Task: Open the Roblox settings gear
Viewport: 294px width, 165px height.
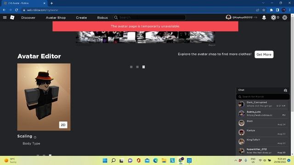Action: pyautogui.click(x=285, y=17)
